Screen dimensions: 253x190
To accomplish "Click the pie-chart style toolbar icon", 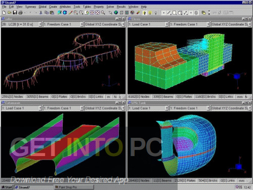I will 133,13.
